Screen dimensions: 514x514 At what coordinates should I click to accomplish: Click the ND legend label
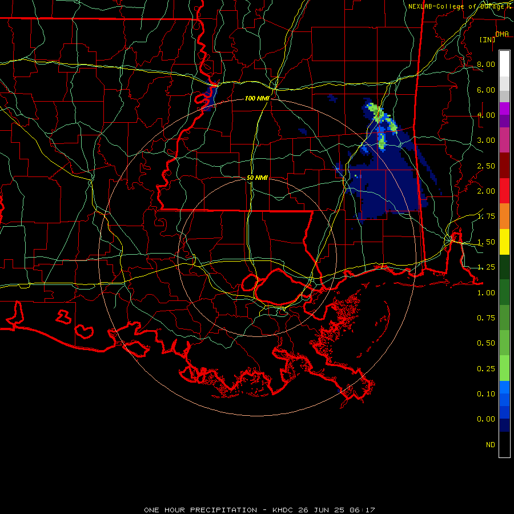coord(491,445)
